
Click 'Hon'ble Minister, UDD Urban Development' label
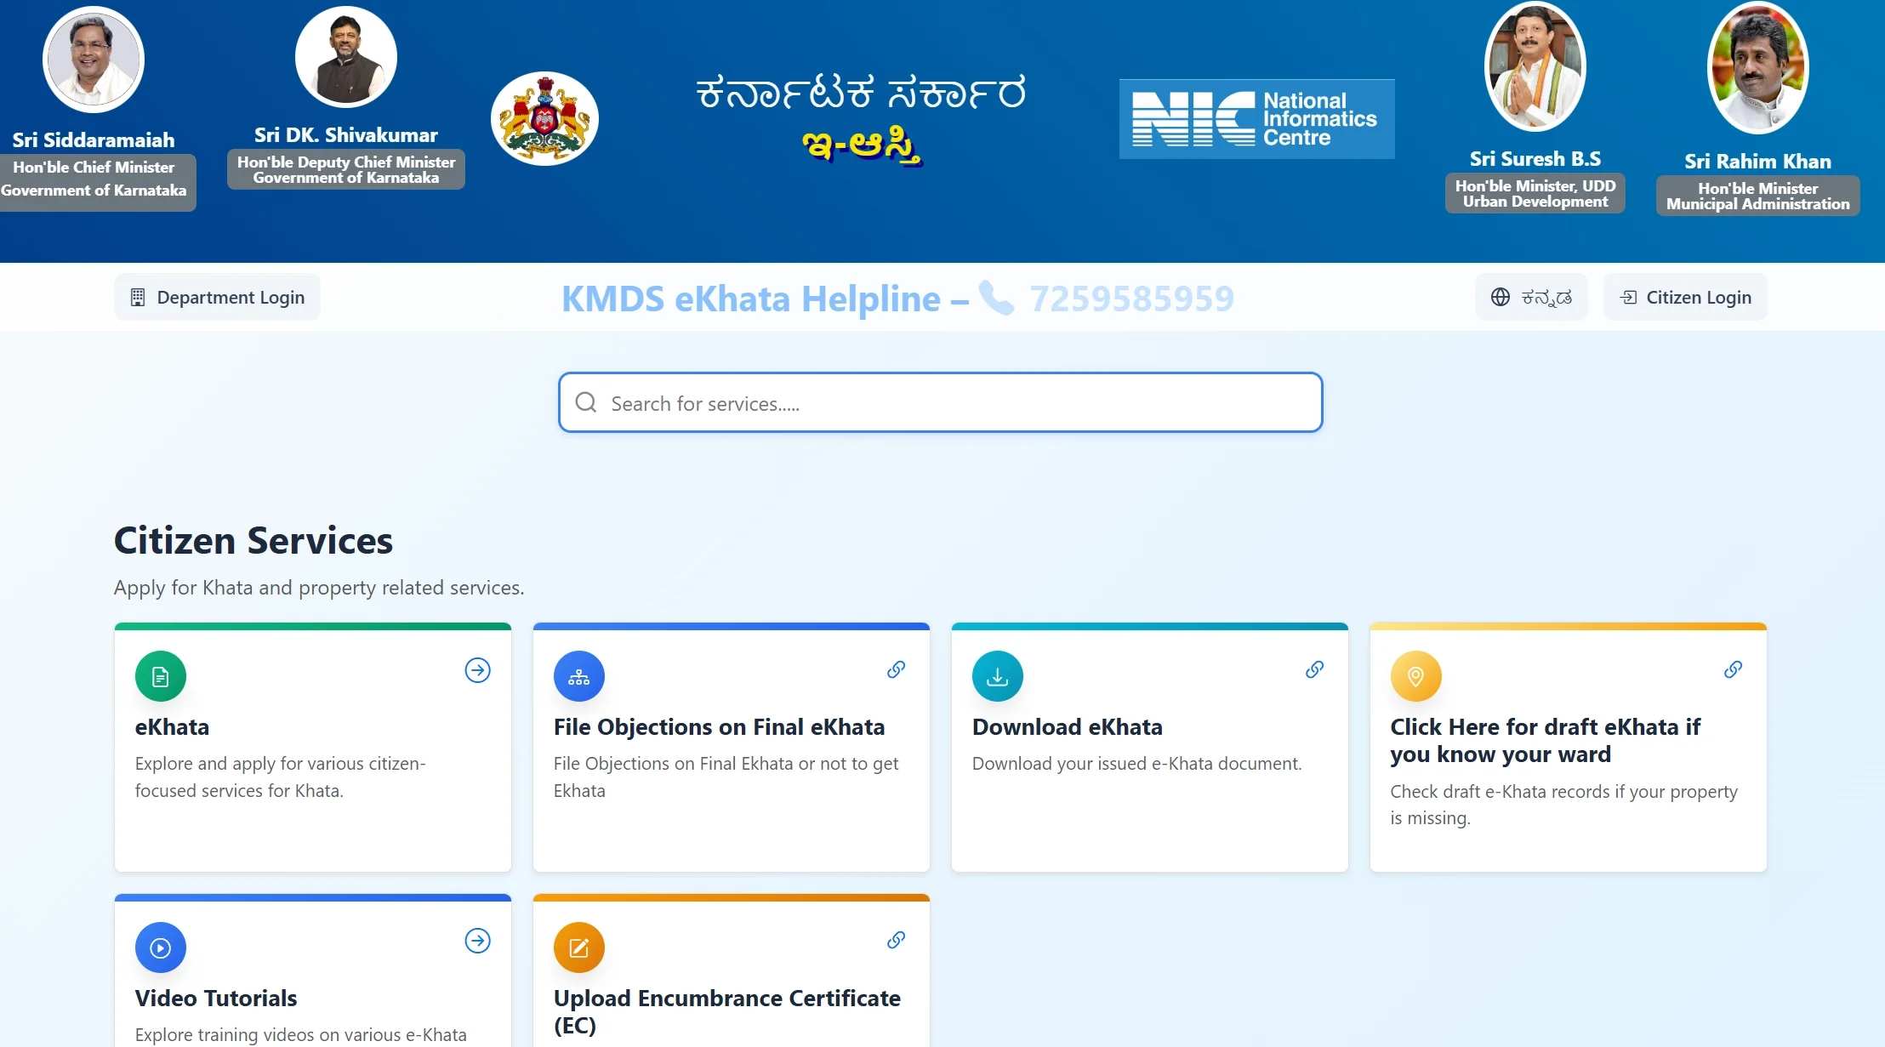tap(1535, 193)
